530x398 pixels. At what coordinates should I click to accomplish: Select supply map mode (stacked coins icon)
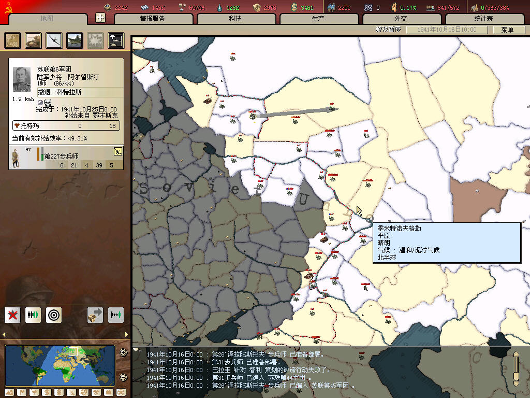click(59, 393)
